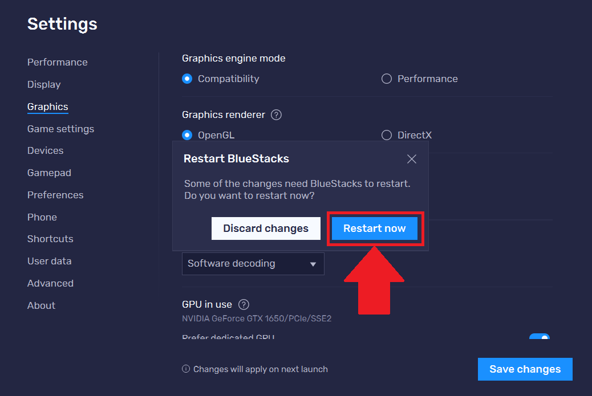This screenshot has width=592, height=396.
Task: Click the info icon near 'Changes will apply'
Action: (185, 369)
